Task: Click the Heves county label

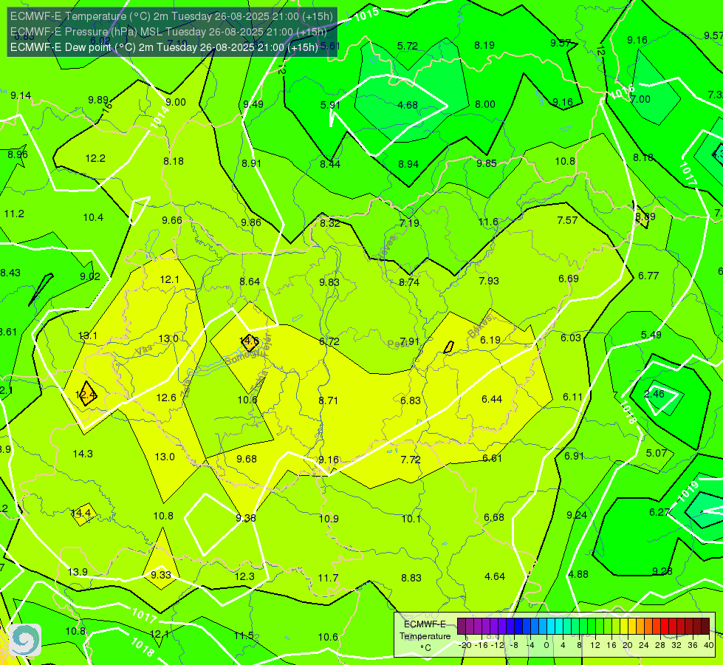Action: click(386, 248)
